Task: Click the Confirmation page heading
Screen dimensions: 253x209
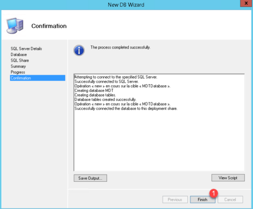Action: 49,26
